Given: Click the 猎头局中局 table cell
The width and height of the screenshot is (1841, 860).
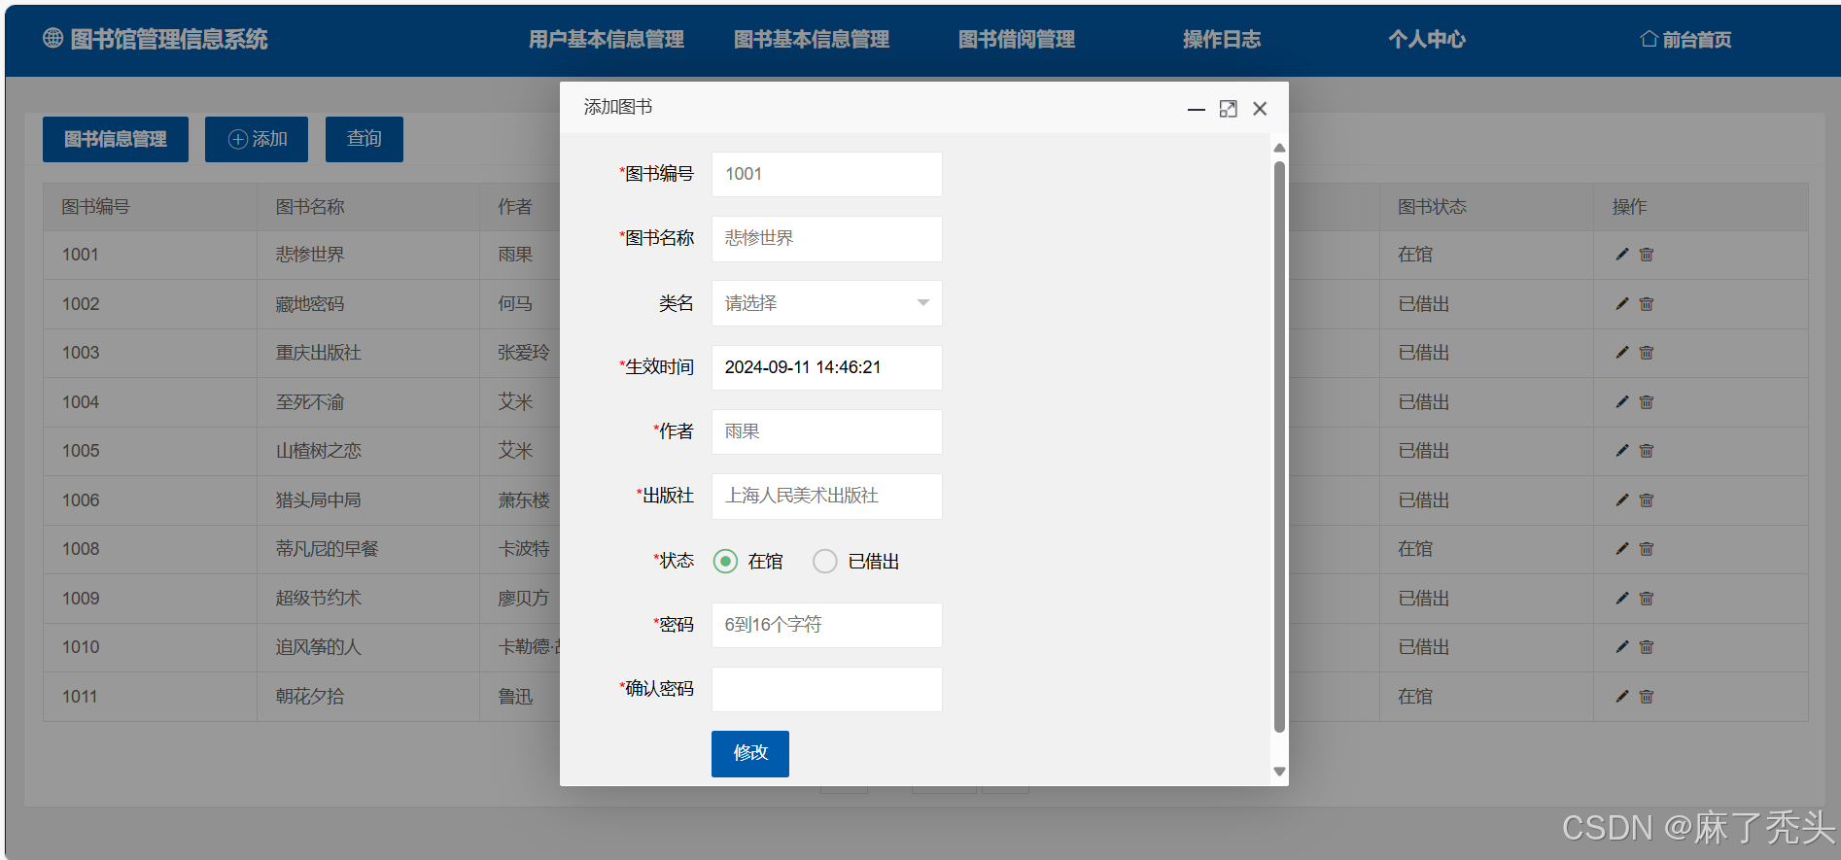Looking at the screenshot, I should coord(367,500).
